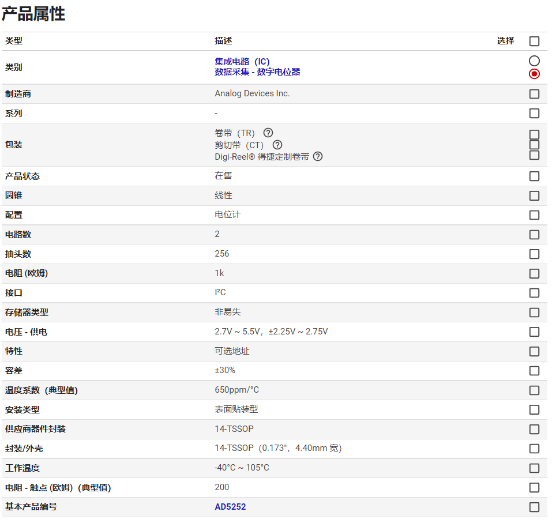Click help icon next to 剪切带（CT）
The height and width of the screenshot is (523, 556).
pos(277,145)
